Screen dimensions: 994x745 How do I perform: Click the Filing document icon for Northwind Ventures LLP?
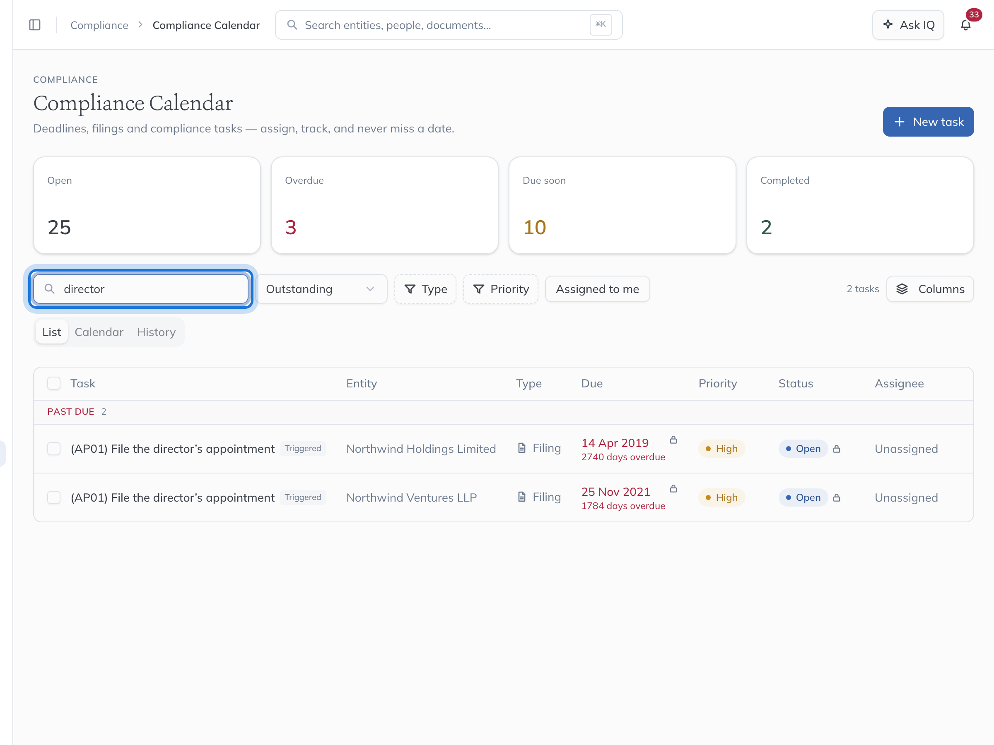(522, 497)
